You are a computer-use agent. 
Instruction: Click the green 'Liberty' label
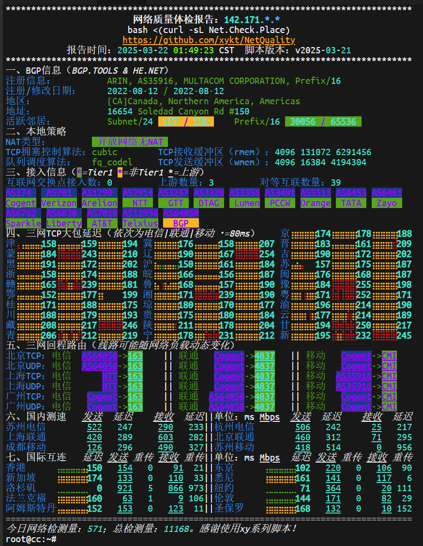[x=64, y=223]
